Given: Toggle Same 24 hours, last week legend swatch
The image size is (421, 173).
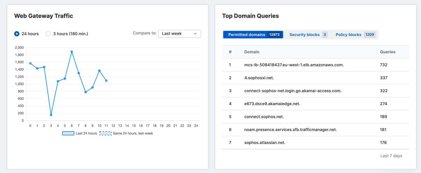Looking at the screenshot, I should (x=105, y=133).
